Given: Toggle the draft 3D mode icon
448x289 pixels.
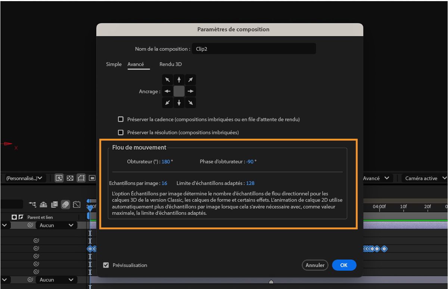Looking at the screenshot, I should coord(43,204).
